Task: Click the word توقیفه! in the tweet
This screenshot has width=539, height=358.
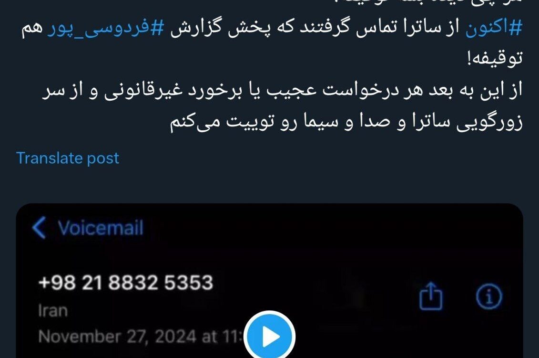Action: pyautogui.click(x=495, y=58)
